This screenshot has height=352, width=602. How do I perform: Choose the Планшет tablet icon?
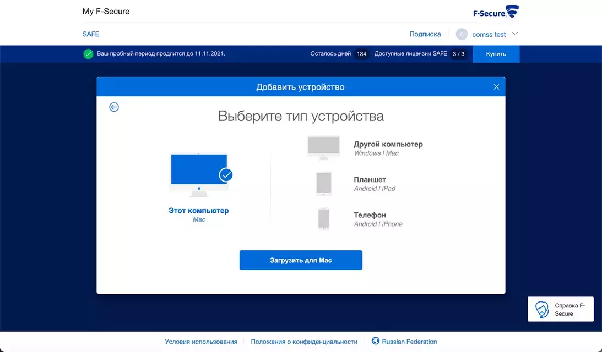324,184
